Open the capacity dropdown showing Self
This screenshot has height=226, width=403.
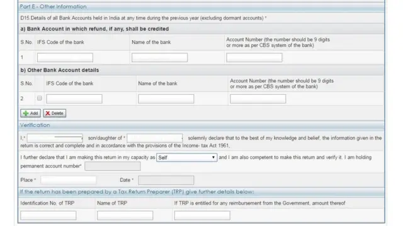point(186,158)
